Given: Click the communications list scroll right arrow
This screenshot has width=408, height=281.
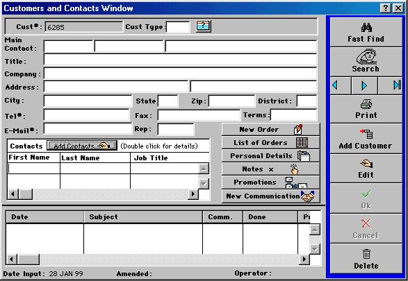Looking at the screenshot, I should (x=304, y=259).
